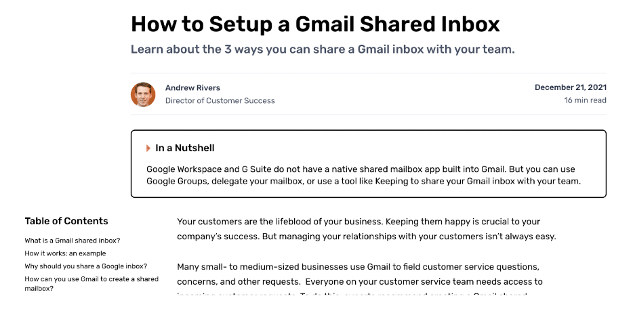The image size is (633, 309).
Task: Click the "16 min read" label
Action: click(585, 100)
